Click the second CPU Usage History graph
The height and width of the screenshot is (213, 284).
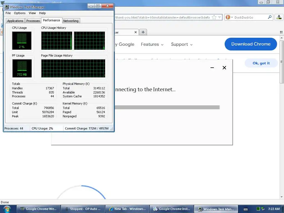(90, 40)
